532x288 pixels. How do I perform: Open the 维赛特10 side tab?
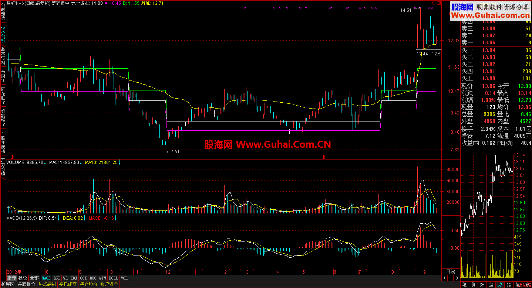pyautogui.click(x=3, y=117)
